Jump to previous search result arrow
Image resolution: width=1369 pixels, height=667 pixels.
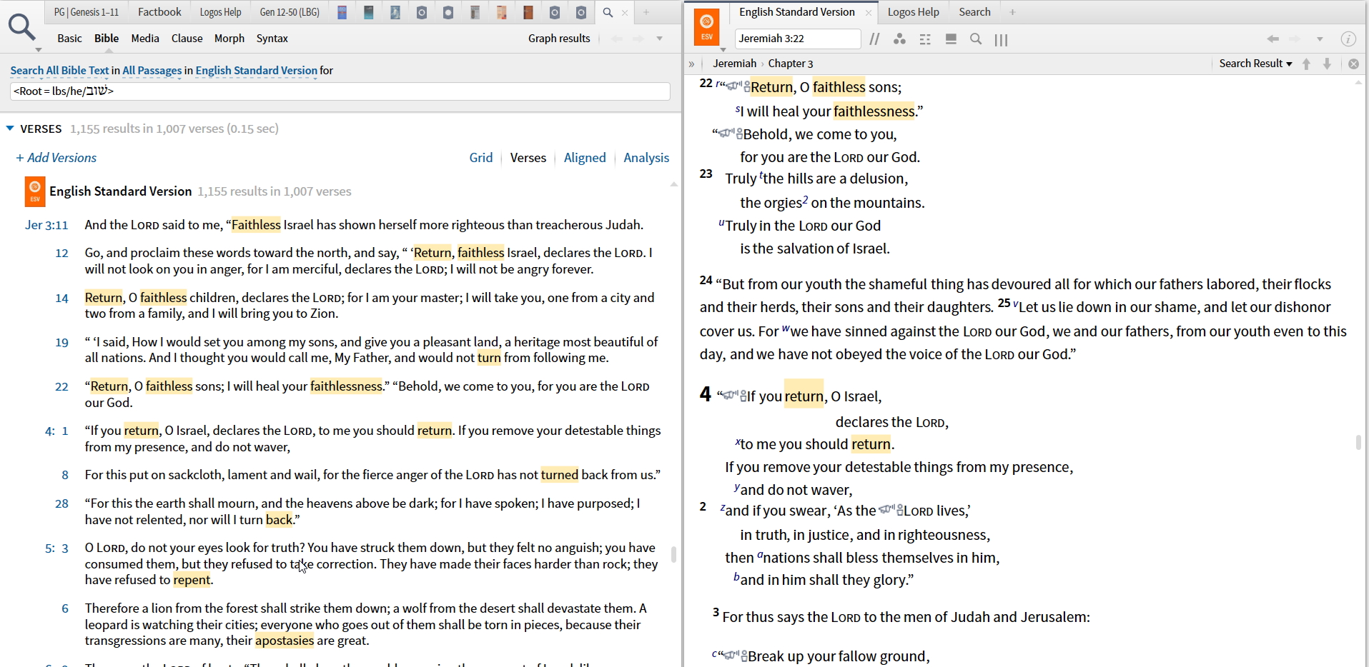click(1306, 64)
